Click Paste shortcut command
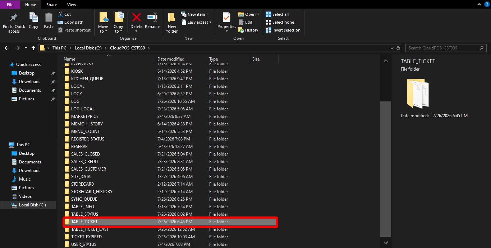491x248 pixels. pos(74,30)
